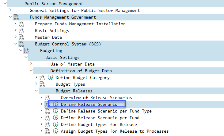Click execute icon for Define Budget Types for Release
The width and height of the screenshot is (224, 136).
pyautogui.click(x=56, y=124)
